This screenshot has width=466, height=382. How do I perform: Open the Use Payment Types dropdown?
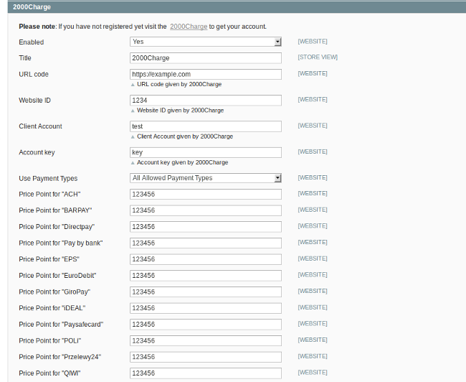click(x=205, y=178)
